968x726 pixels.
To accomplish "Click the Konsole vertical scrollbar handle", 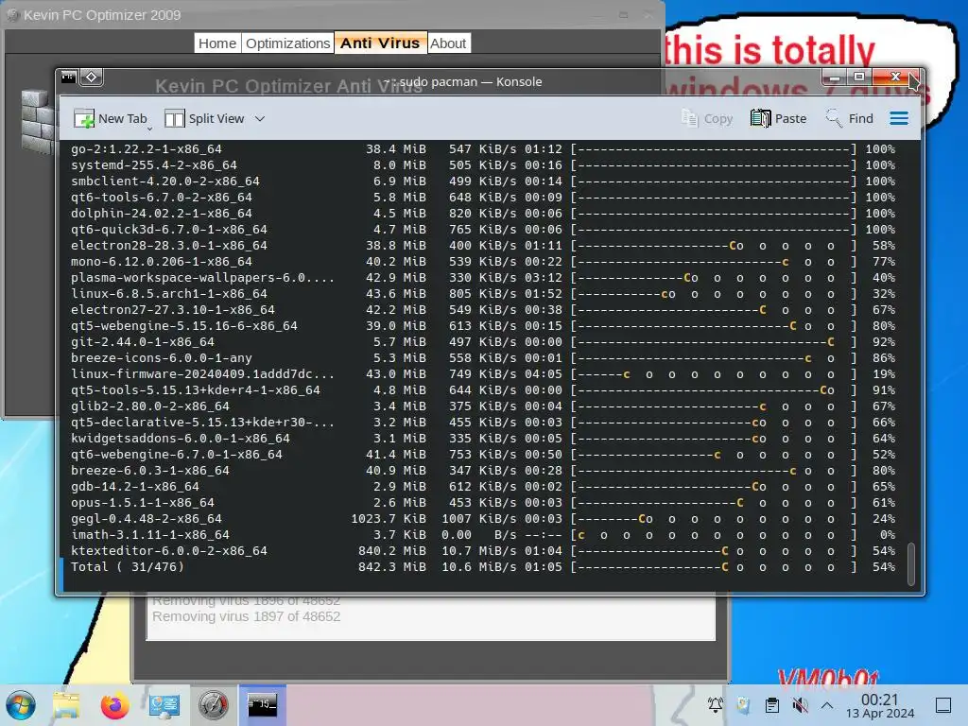I will coord(910,563).
